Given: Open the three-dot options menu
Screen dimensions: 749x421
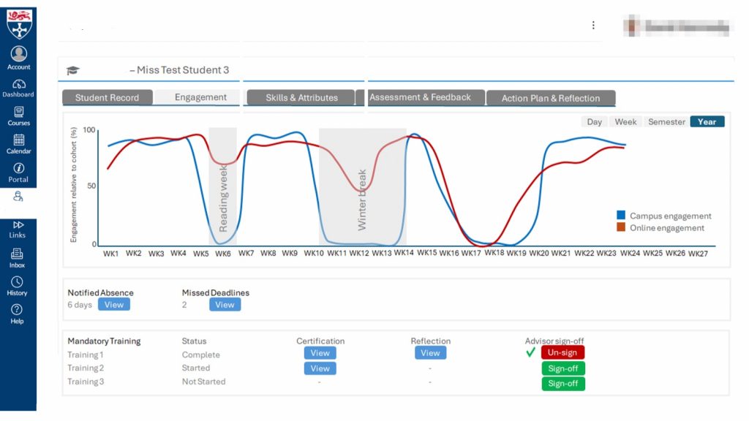Looking at the screenshot, I should tap(593, 25).
